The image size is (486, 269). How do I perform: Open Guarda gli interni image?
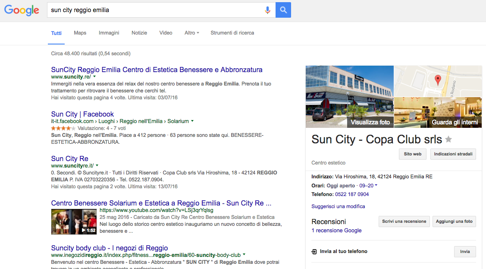click(438, 113)
